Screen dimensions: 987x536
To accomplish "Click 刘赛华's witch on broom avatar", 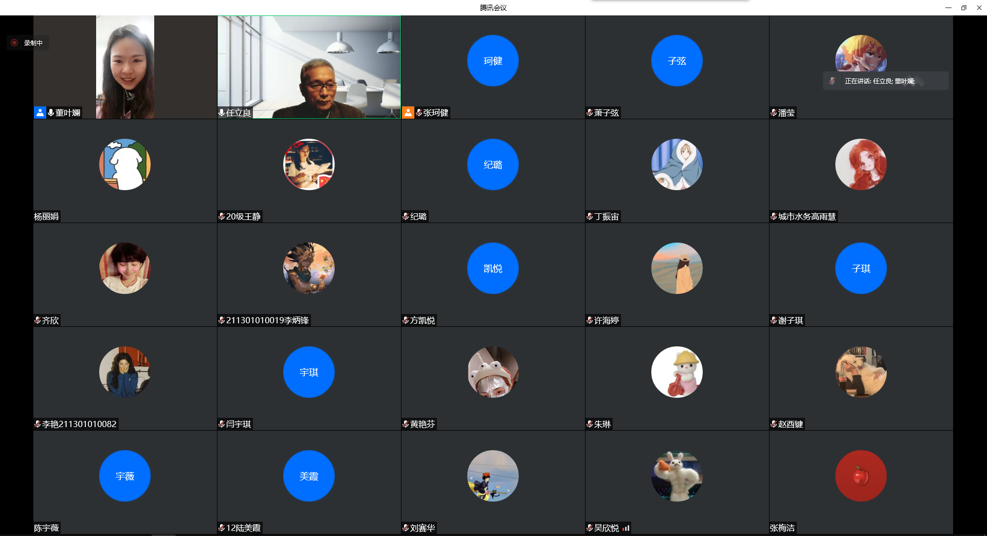I will point(493,476).
